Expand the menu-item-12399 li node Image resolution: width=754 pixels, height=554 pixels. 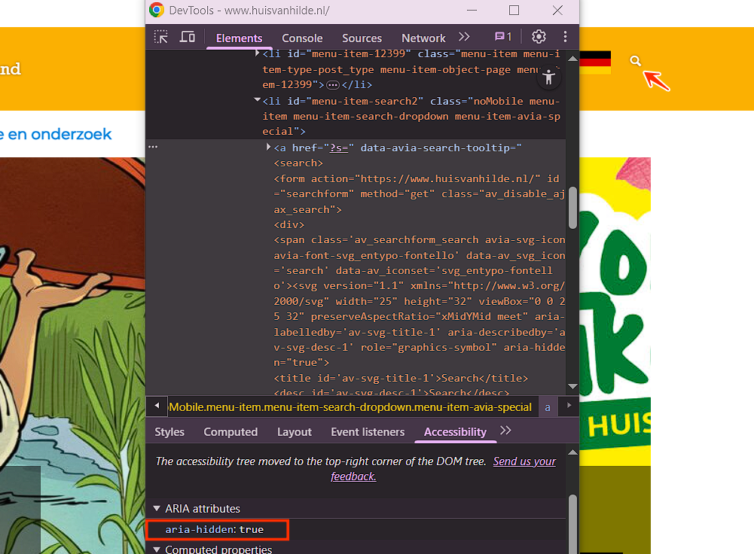click(258, 53)
